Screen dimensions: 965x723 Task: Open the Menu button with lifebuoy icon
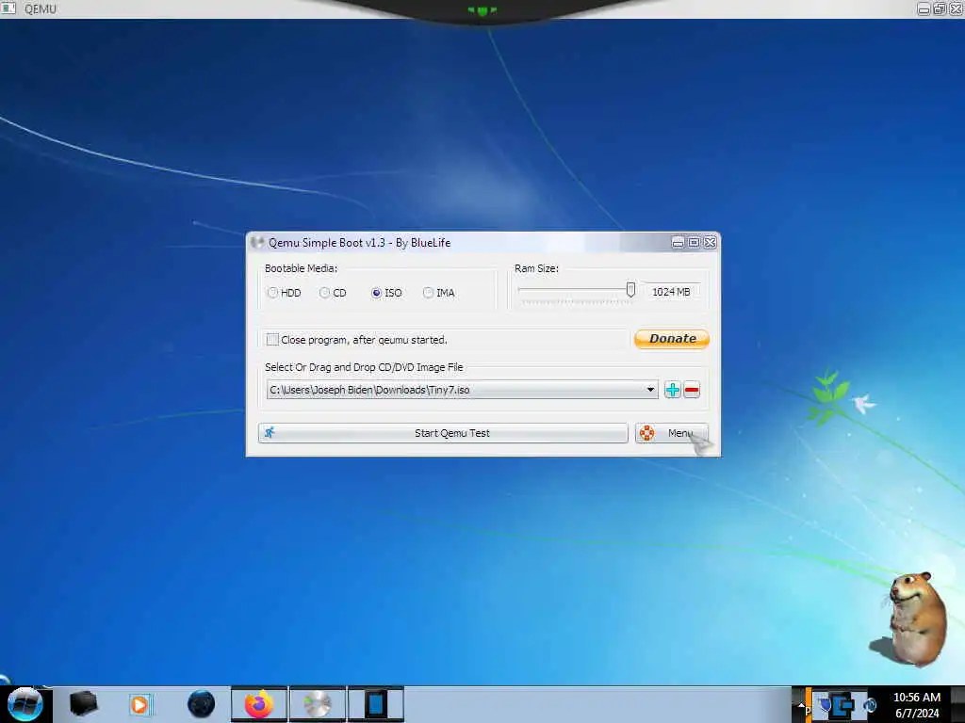(671, 433)
